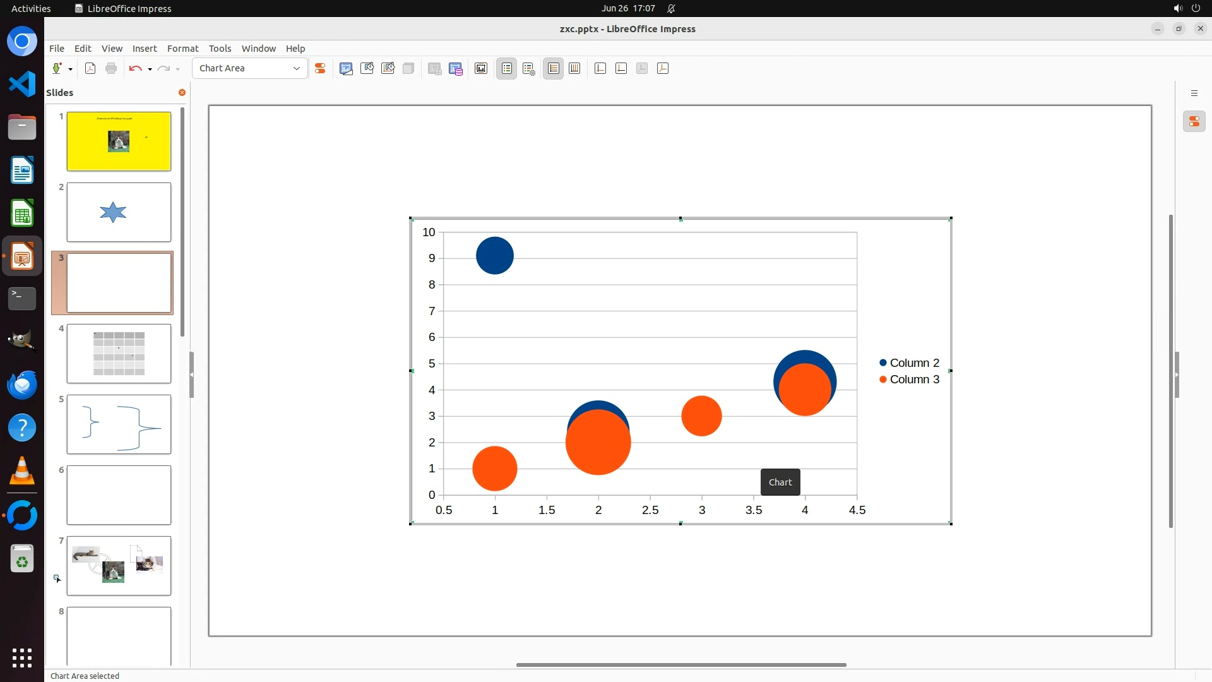Open the Format menu

(x=182, y=49)
